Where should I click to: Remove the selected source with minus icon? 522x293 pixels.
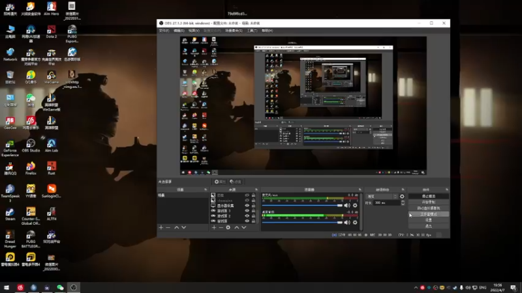click(221, 227)
